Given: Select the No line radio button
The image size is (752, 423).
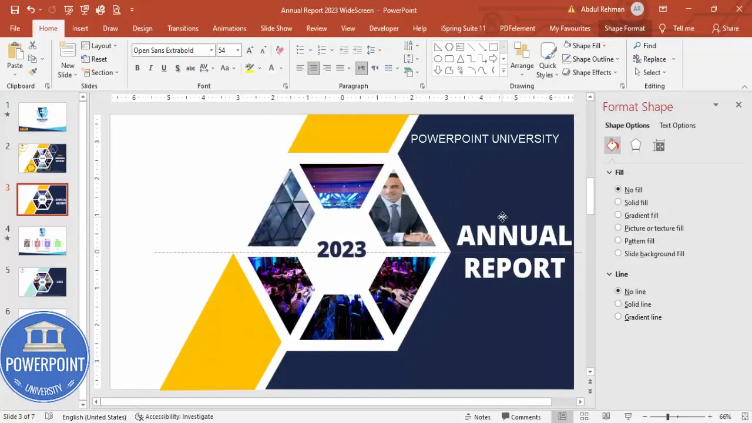Looking at the screenshot, I should (618, 291).
